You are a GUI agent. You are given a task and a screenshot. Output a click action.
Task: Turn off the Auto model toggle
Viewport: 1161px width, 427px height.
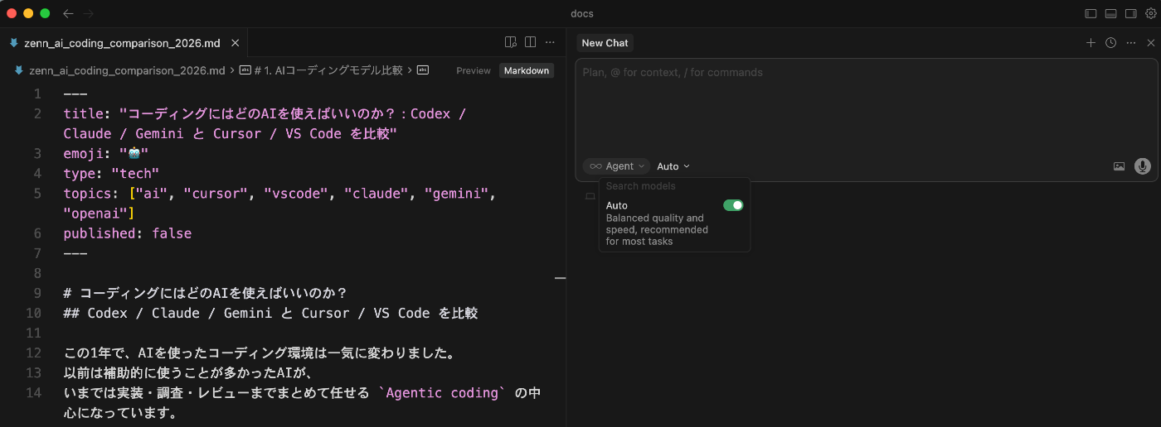click(733, 205)
